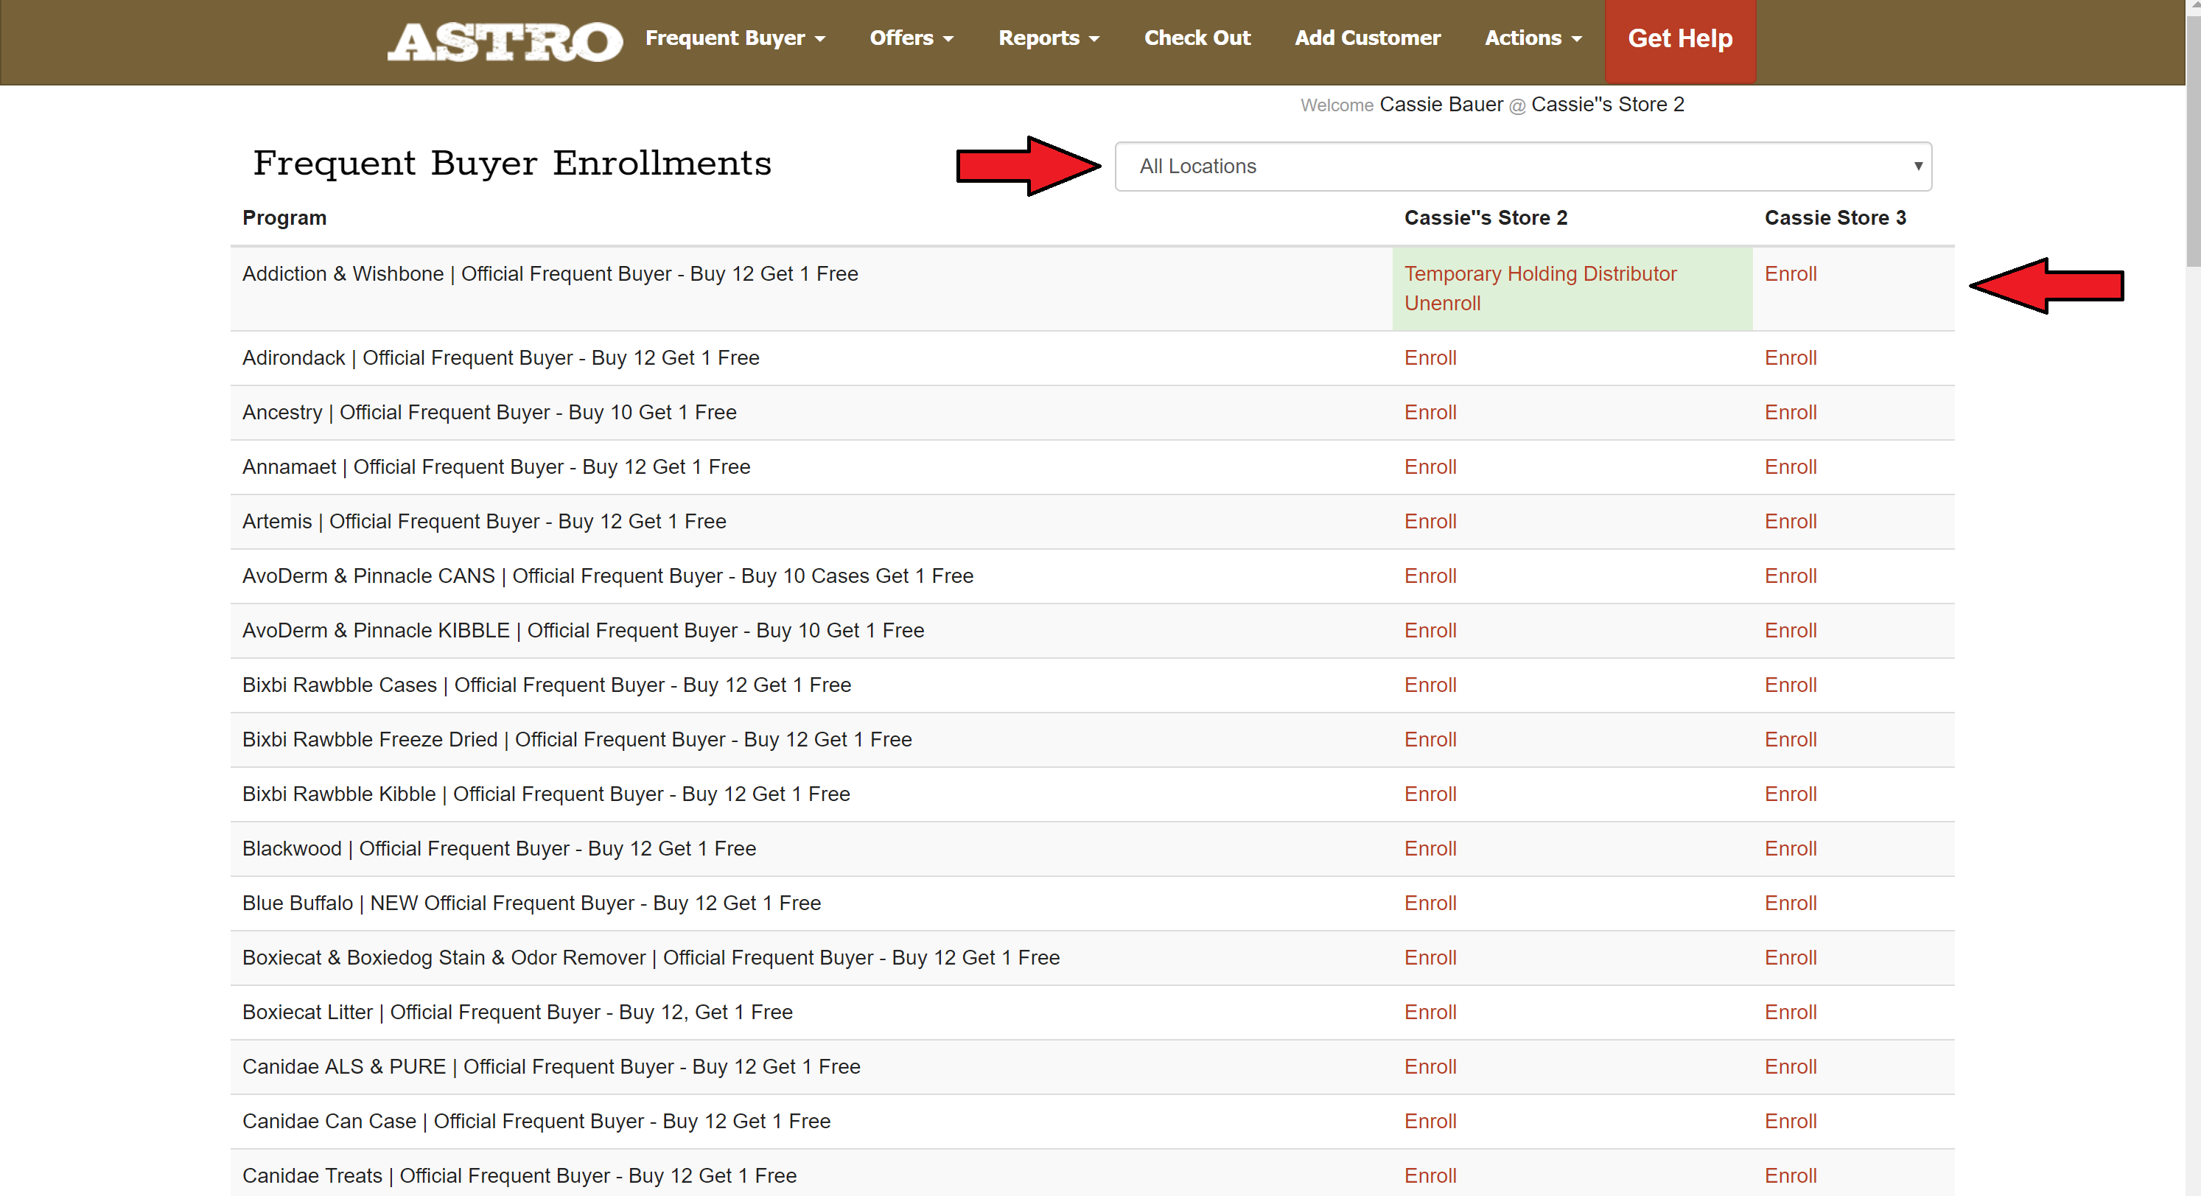This screenshot has width=2201, height=1196.
Task: Unenroll Addiction & Wishbone at Cassie's Store 2
Action: pyautogui.click(x=1441, y=304)
